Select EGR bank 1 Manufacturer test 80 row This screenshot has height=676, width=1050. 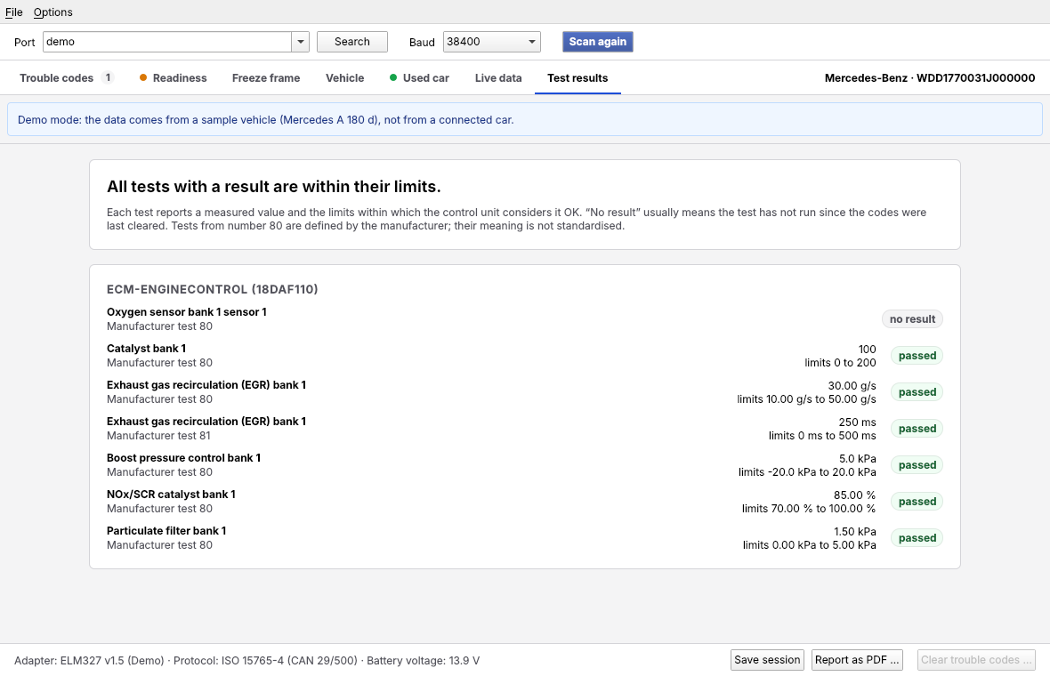pyautogui.click(x=524, y=392)
